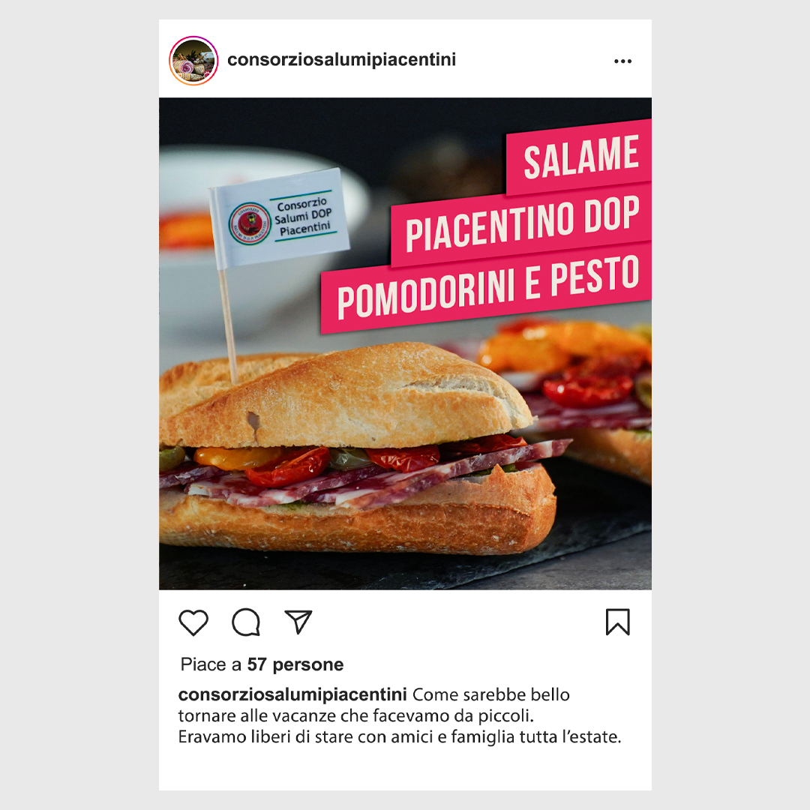This screenshot has width=810, height=810.
Task: Click the caption line ending "tutta l'estate."
Action: pos(399,736)
